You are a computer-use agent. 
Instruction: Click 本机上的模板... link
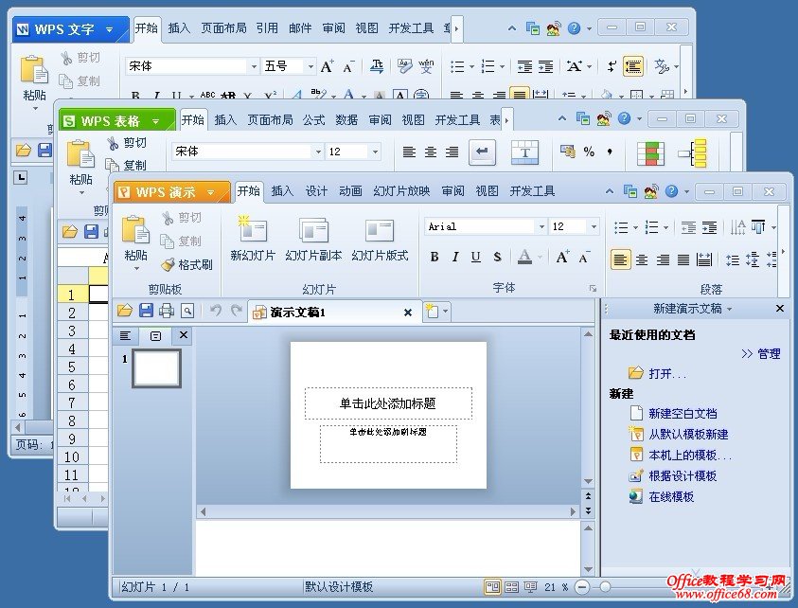coord(689,456)
